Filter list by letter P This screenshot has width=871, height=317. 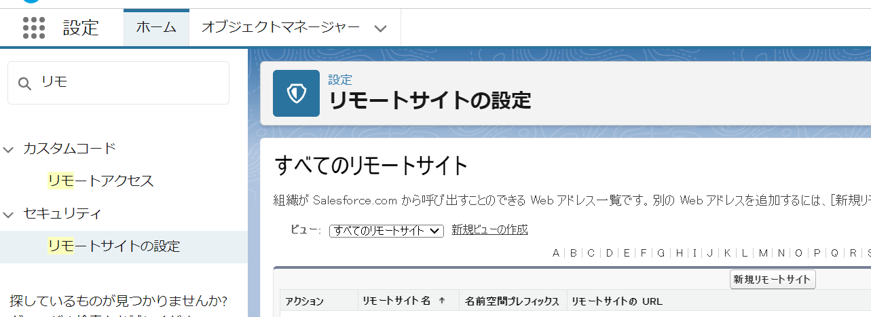click(x=817, y=253)
